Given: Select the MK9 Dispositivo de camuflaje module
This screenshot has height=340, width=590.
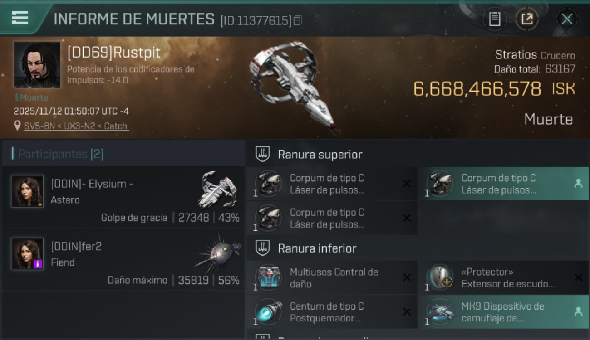Looking at the screenshot, I should pyautogui.click(x=503, y=312).
